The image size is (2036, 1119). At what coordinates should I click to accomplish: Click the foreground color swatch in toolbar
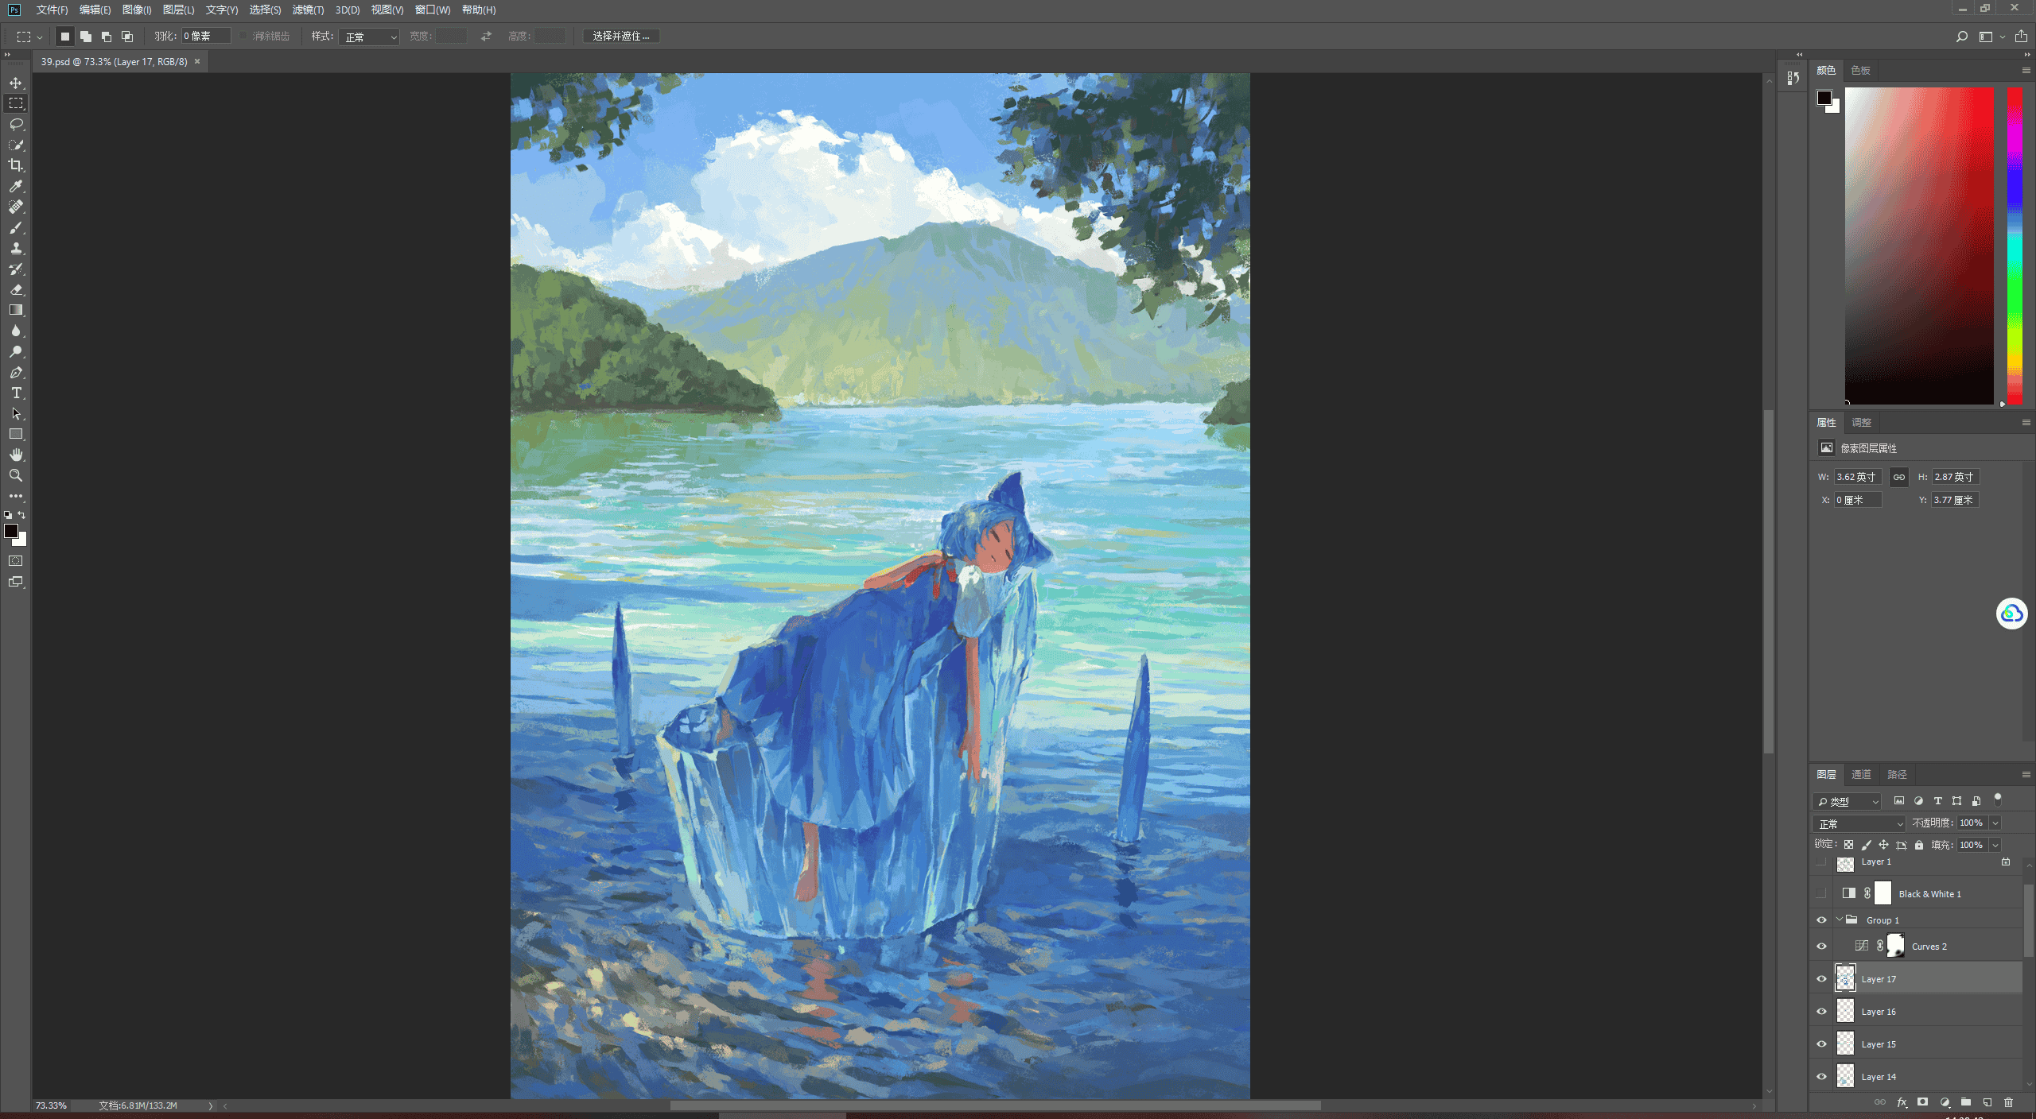click(11, 532)
